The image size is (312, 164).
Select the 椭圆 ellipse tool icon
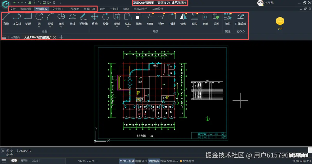click(61, 17)
